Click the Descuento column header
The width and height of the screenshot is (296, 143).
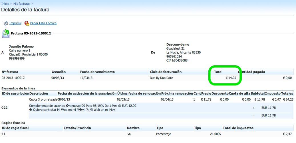click(220, 93)
